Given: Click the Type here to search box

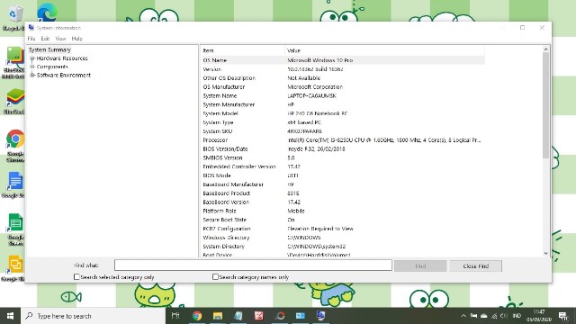Looking at the screenshot, I should click(x=94, y=316).
